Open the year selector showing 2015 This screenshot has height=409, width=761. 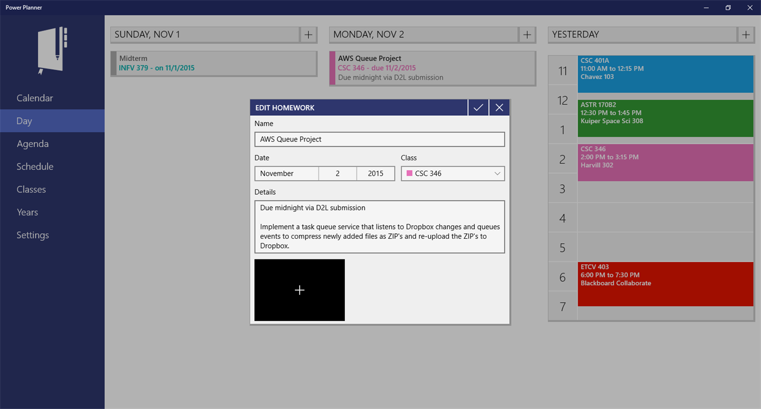coord(375,173)
